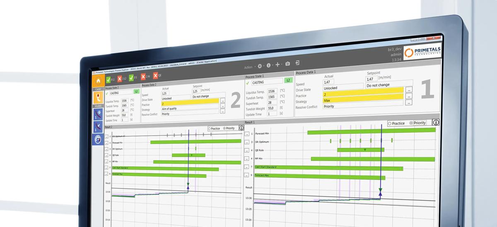Screen dimensions: 497x227
Task: Click the logout exit icon in Action bar
Action: 297,63
